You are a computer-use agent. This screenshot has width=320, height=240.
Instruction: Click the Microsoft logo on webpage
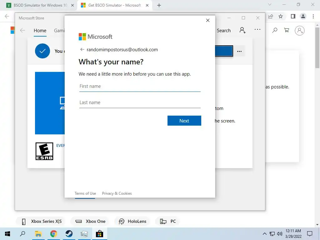(12, 30)
